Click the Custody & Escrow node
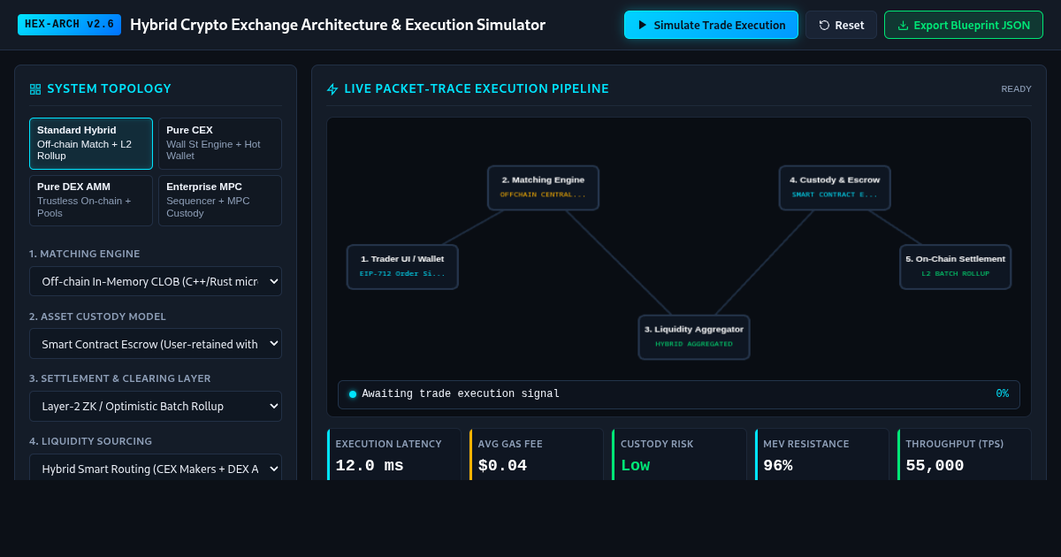1061x557 pixels. (835, 187)
